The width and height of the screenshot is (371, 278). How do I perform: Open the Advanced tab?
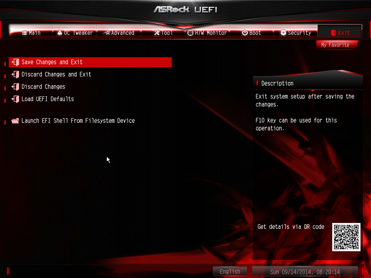tap(119, 32)
